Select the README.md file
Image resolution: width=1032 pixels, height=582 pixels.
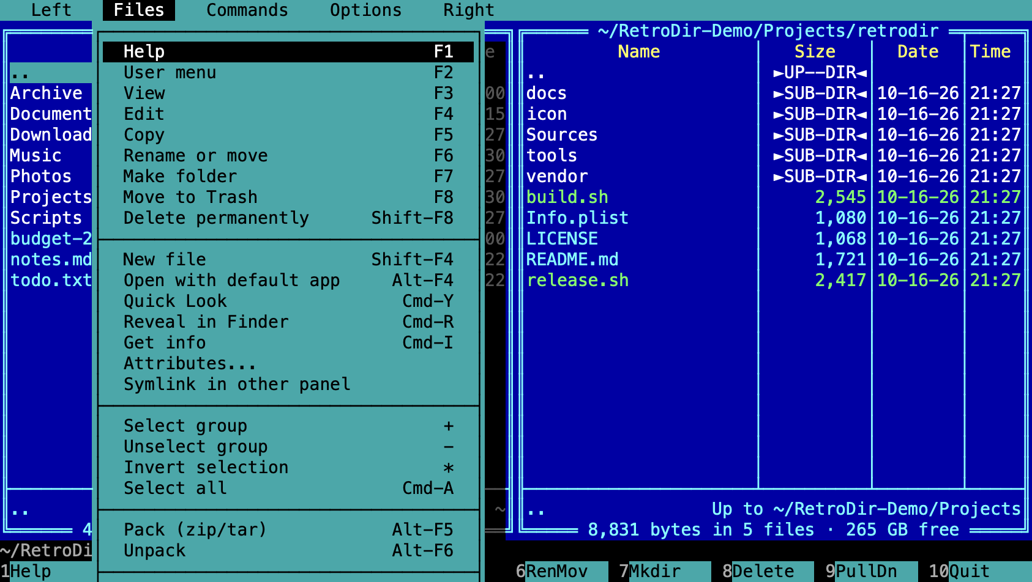pyautogui.click(x=774, y=260)
